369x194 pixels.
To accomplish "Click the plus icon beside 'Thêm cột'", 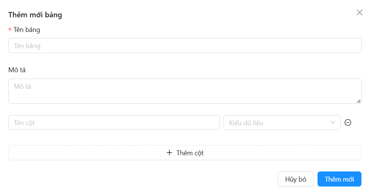I will point(169,153).
